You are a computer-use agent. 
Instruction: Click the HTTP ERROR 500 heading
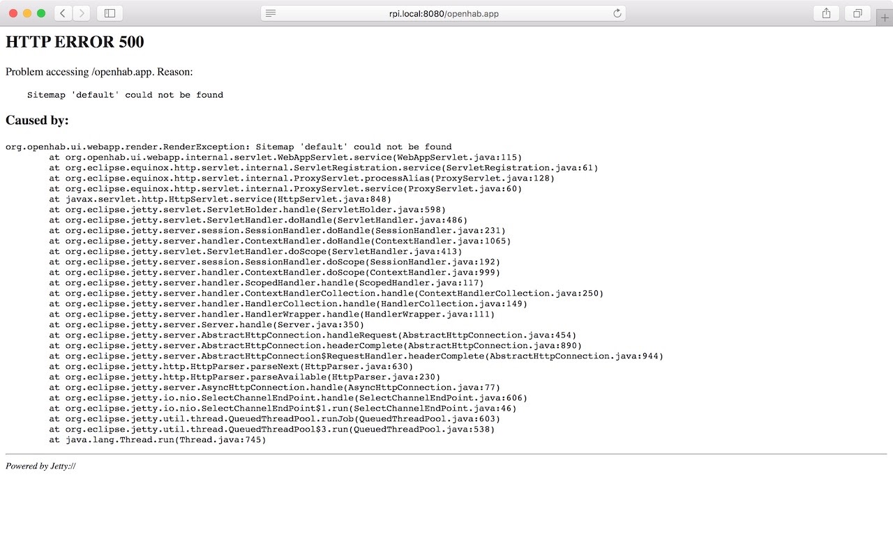75,42
